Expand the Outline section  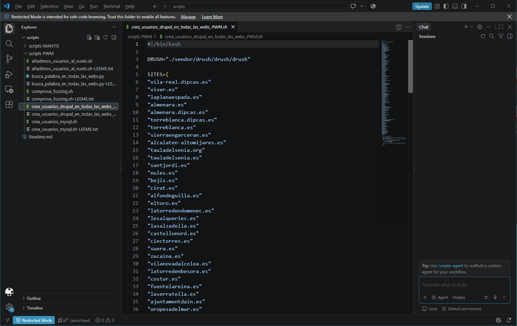point(34,298)
